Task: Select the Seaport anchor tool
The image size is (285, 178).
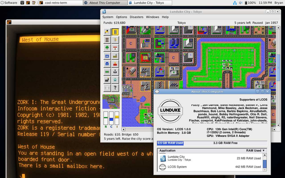Action: 115,72
